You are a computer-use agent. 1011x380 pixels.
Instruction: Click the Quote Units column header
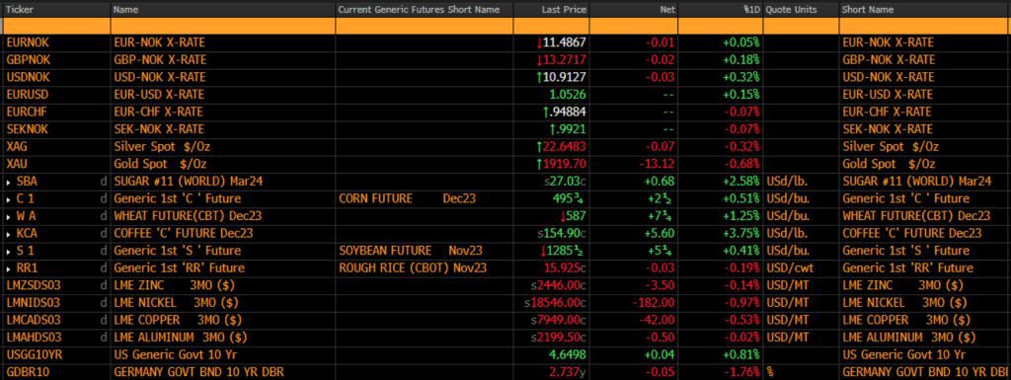[x=792, y=10]
